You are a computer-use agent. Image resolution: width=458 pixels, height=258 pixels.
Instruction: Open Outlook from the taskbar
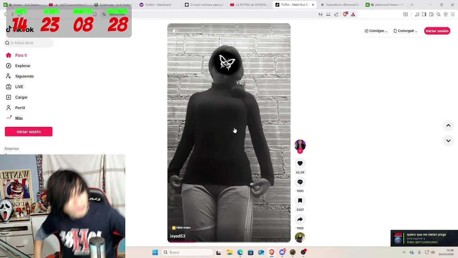click(x=261, y=252)
